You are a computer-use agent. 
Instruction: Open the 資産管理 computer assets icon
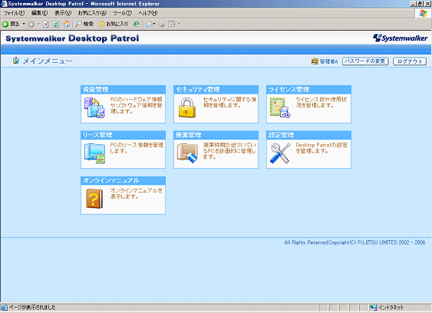click(94, 107)
